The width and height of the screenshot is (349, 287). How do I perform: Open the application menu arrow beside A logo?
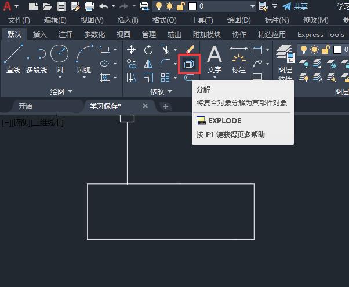[x=16, y=6]
